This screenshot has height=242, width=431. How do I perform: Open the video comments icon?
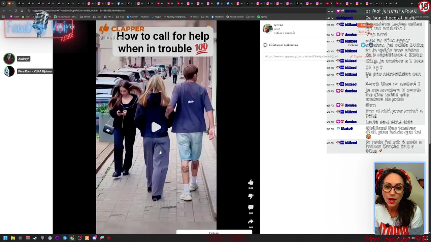tap(251, 207)
